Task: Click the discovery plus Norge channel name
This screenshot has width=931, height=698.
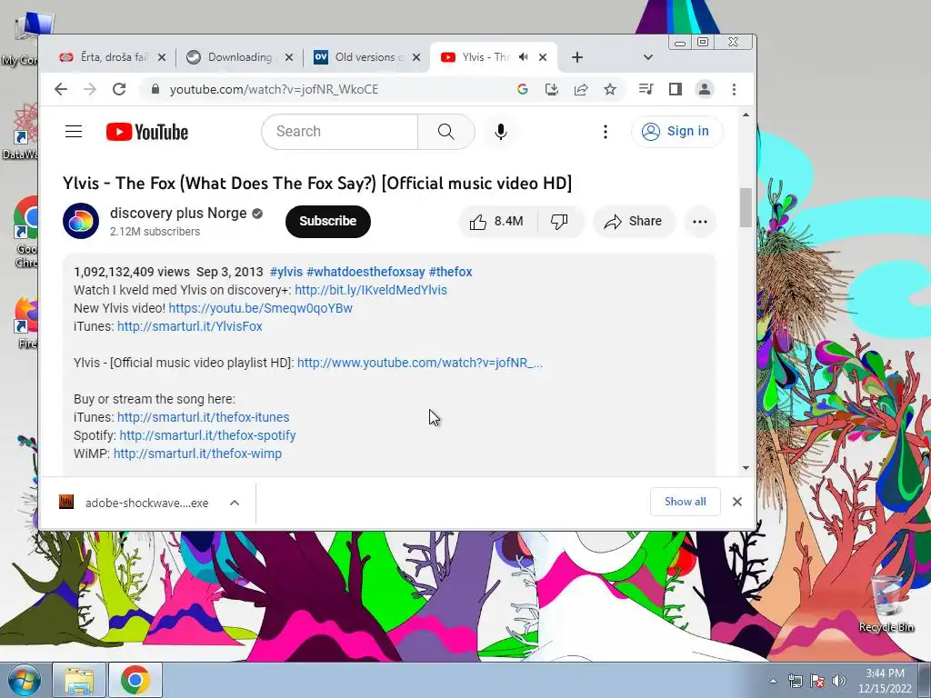Action: click(x=178, y=213)
